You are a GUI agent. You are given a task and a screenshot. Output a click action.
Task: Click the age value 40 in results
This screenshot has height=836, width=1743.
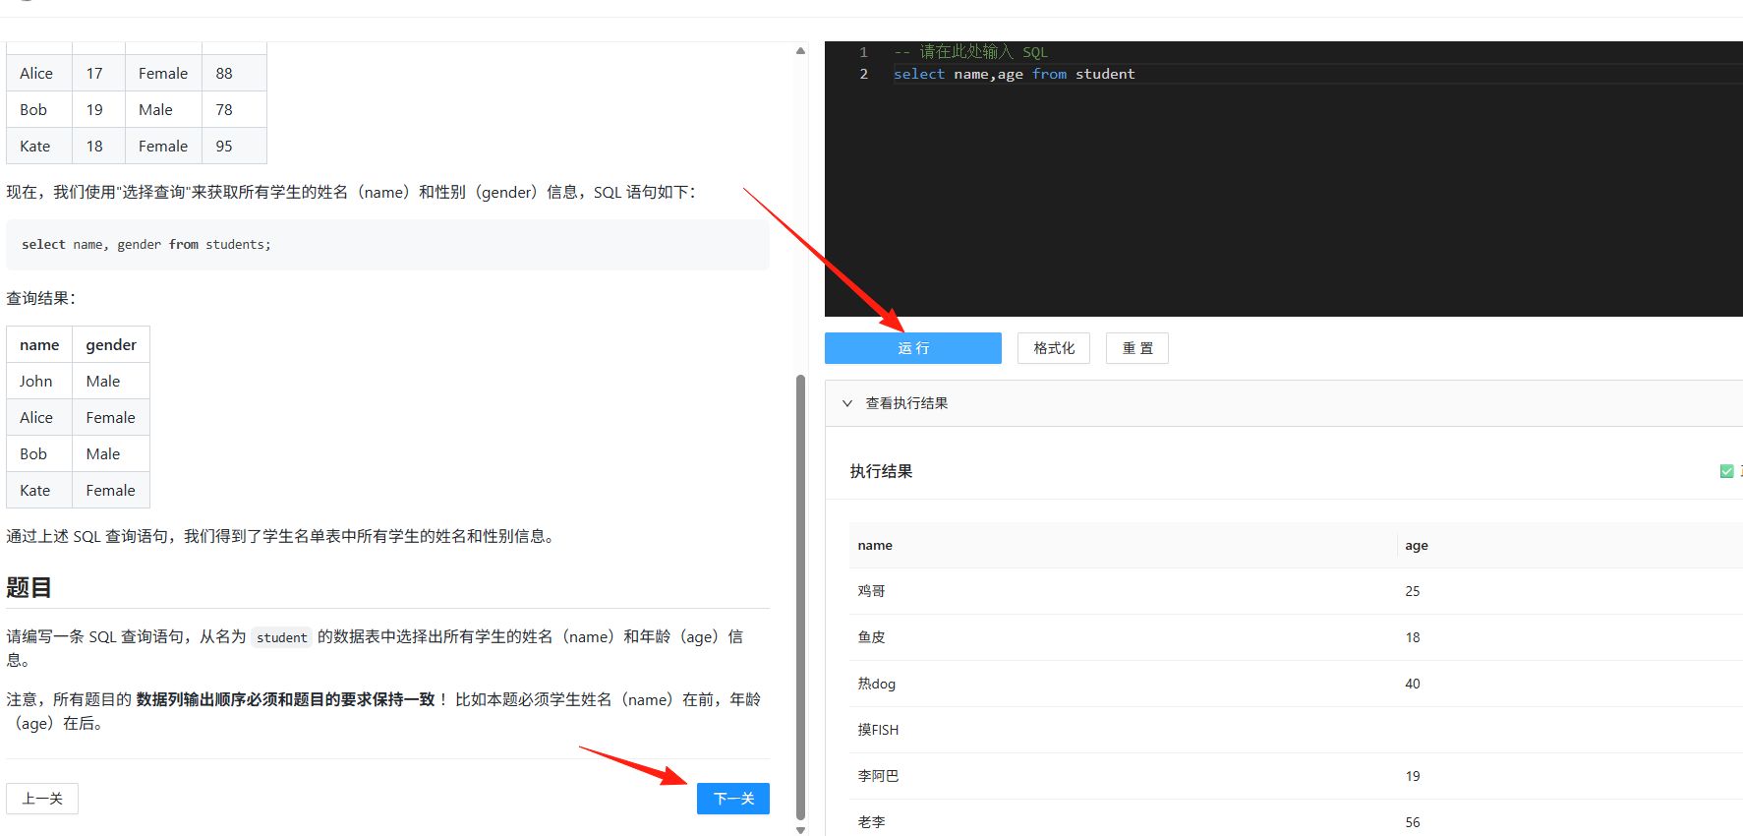(x=1413, y=684)
